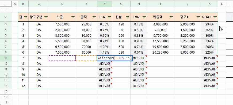Open filter dropdown on CVR header

pyautogui.click(x=144, y=17)
